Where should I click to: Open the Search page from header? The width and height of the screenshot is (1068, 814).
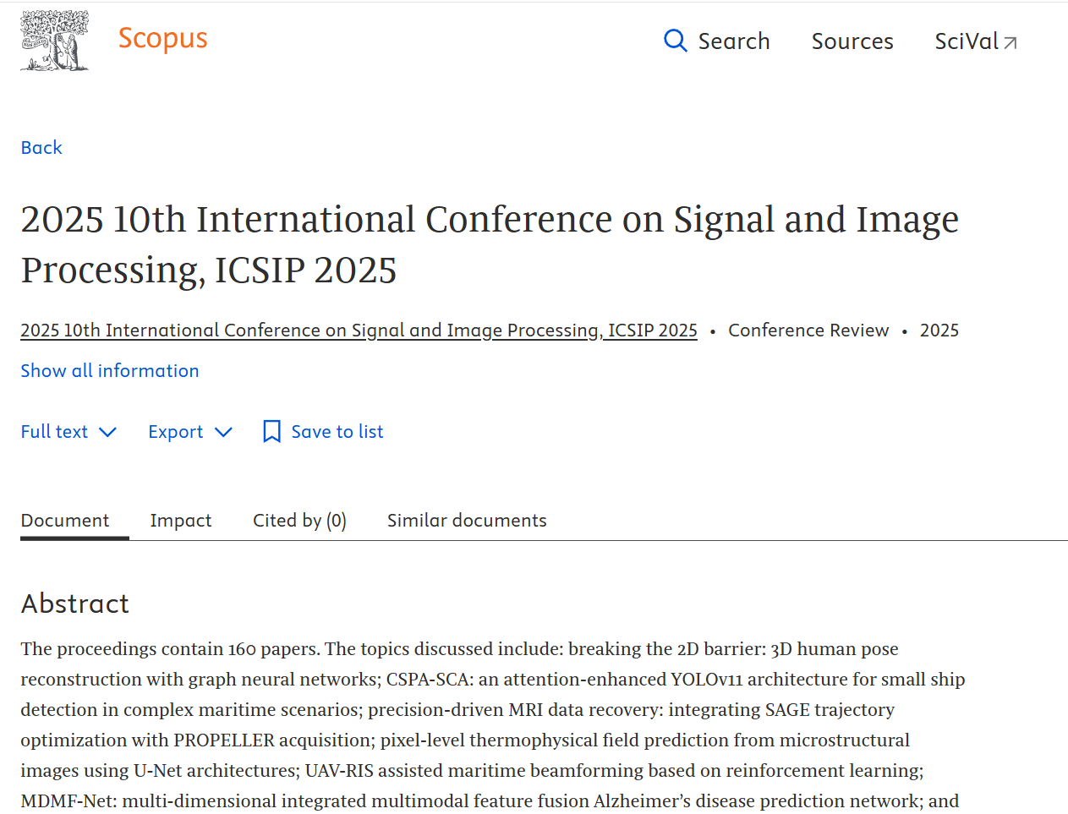(733, 41)
